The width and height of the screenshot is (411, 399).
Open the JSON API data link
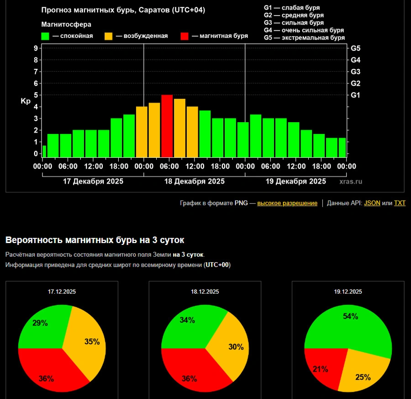coord(372,203)
